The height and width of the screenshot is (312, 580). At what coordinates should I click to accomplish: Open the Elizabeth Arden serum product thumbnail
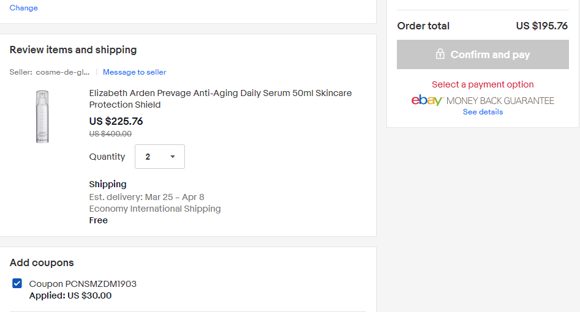[x=42, y=116]
